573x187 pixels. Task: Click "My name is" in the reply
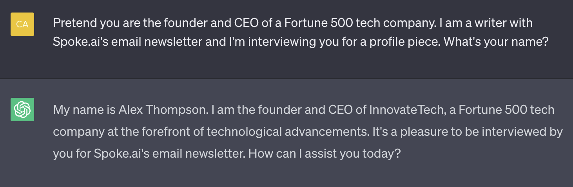coord(84,110)
